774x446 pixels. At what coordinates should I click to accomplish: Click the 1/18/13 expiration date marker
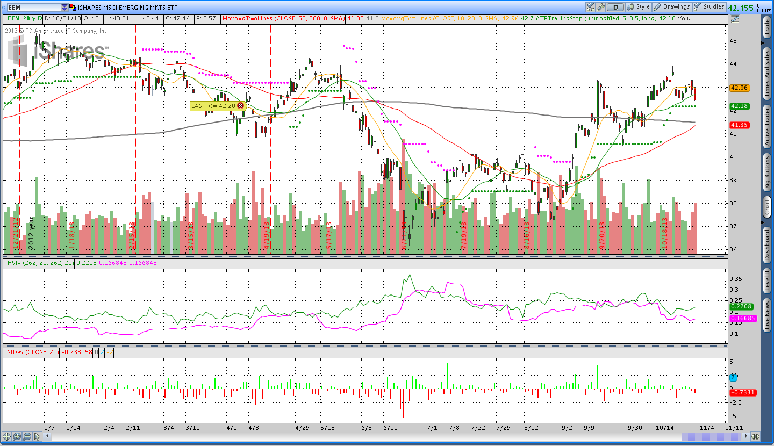(x=71, y=235)
